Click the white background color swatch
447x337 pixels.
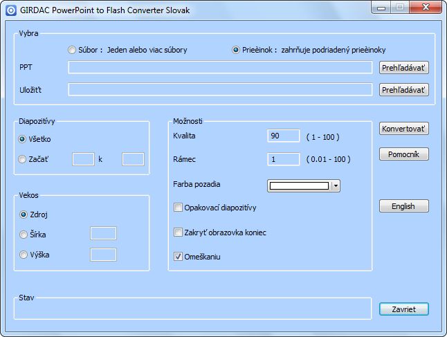(x=299, y=186)
